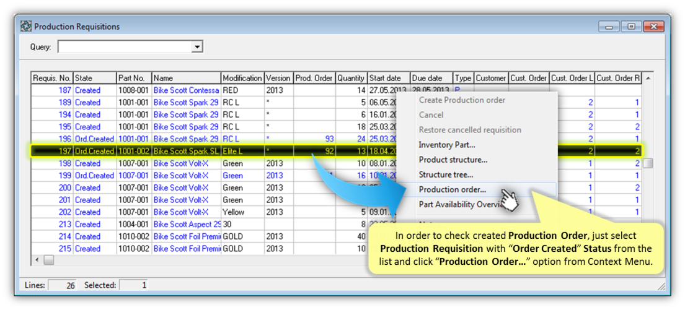Select requisition 202 cell
The width and height of the screenshot is (685, 310).
[52, 212]
